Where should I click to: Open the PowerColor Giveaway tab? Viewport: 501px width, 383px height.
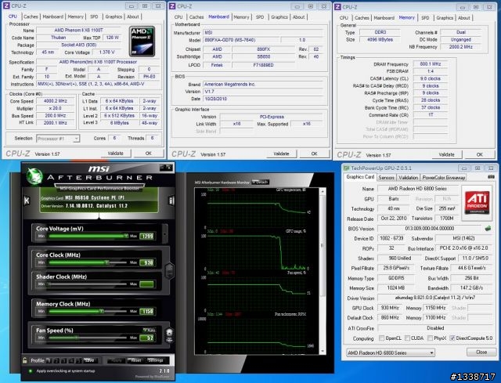coord(444,178)
